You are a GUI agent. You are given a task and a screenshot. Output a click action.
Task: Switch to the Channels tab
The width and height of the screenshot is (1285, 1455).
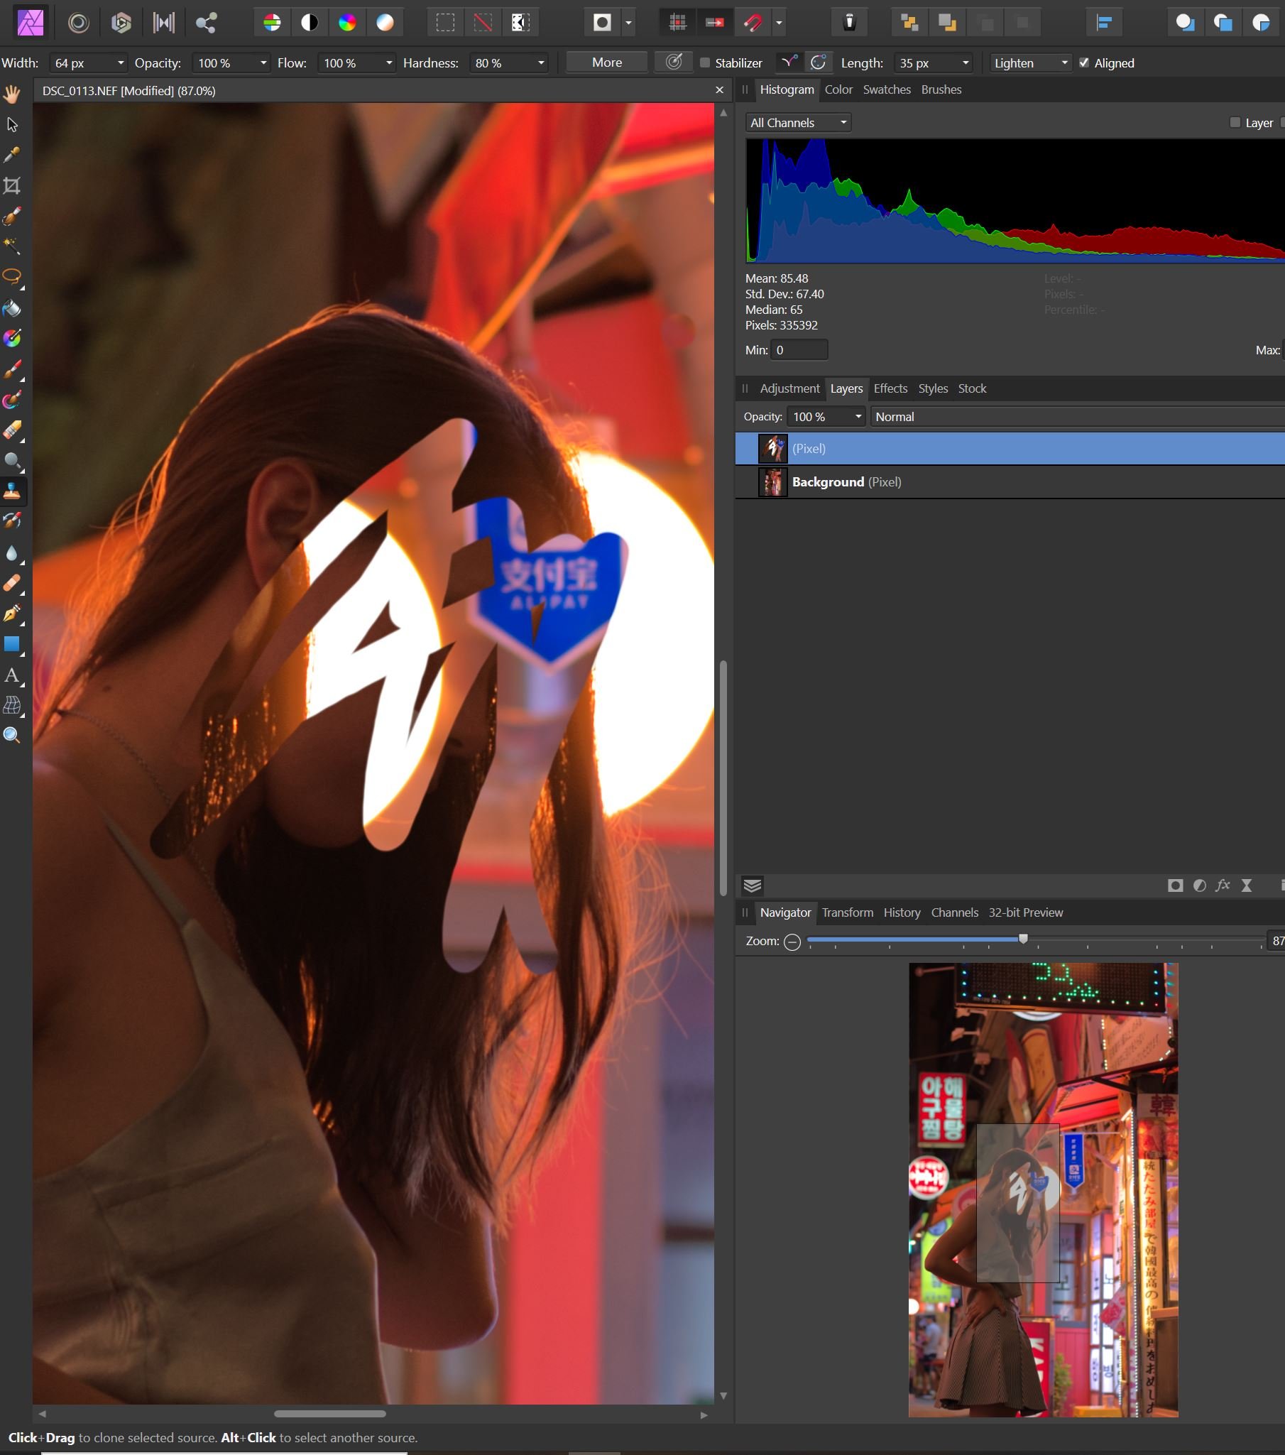click(x=954, y=912)
